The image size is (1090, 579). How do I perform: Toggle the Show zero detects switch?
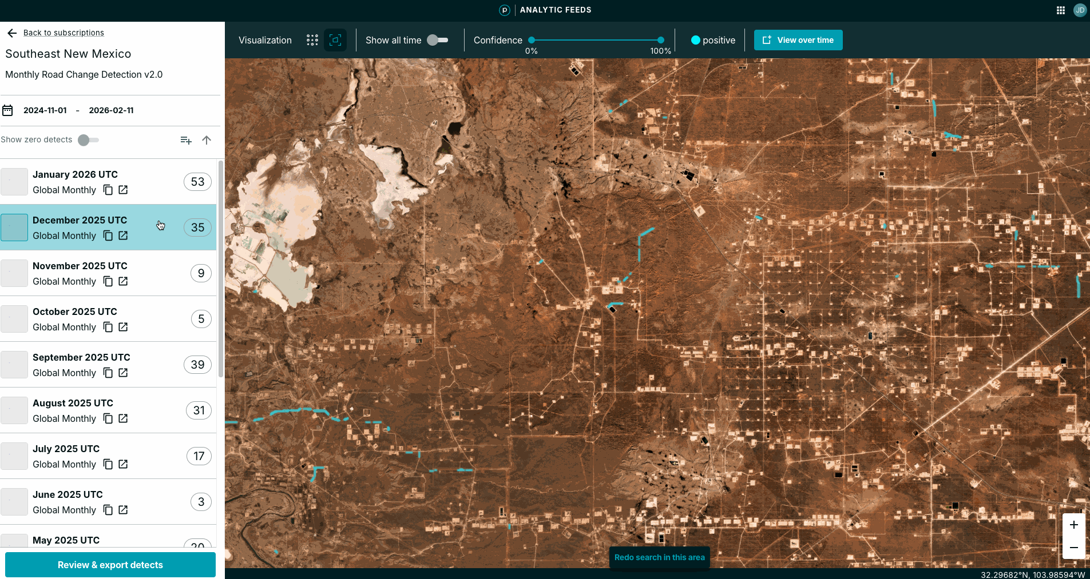pyautogui.click(x=88, y=140)
